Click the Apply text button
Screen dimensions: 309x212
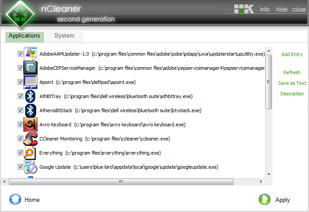(x=283, y=200)
